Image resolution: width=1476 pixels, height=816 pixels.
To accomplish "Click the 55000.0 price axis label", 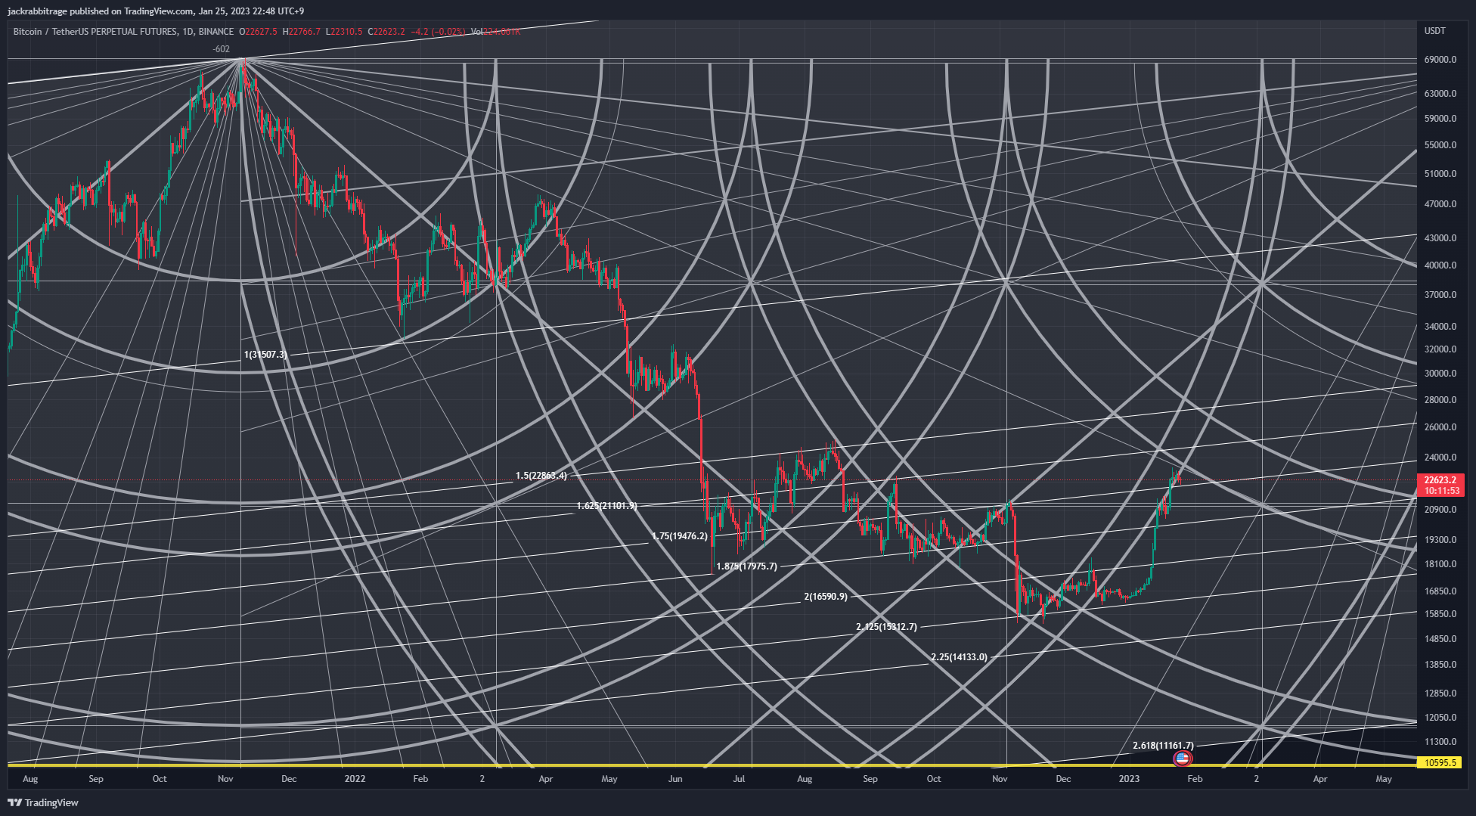I will pyautogui.click(x=1440, y=145).
